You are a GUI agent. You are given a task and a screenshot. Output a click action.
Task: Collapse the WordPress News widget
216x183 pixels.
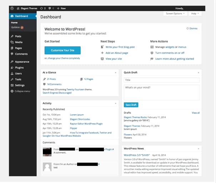click(199, 149)
